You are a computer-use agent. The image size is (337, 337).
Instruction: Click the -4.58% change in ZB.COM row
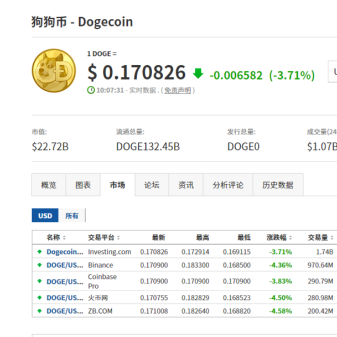pyautogui.click(x=281, y=311)
